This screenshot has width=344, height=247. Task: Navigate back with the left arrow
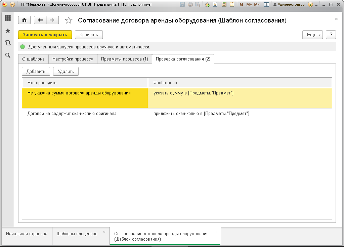[40, 20]
